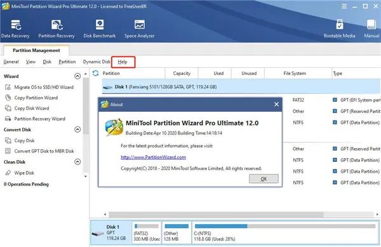Open the hamburger menu in the title bar
The height and width of the screenshot is (247, 381).
click(344, 6)
